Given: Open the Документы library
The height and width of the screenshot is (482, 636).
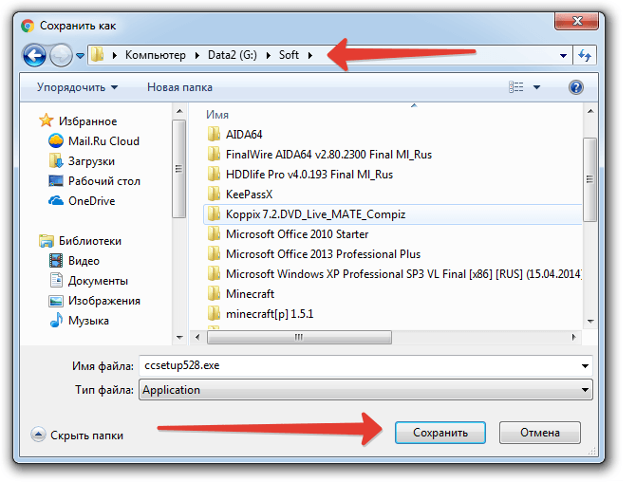Looking at the screenshot, I should 98,281.
